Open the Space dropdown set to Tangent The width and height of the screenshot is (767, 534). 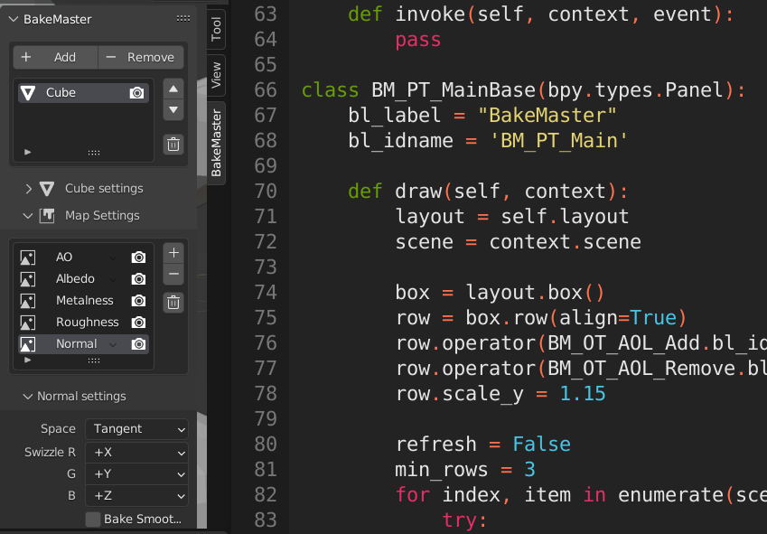coord(136,429)
